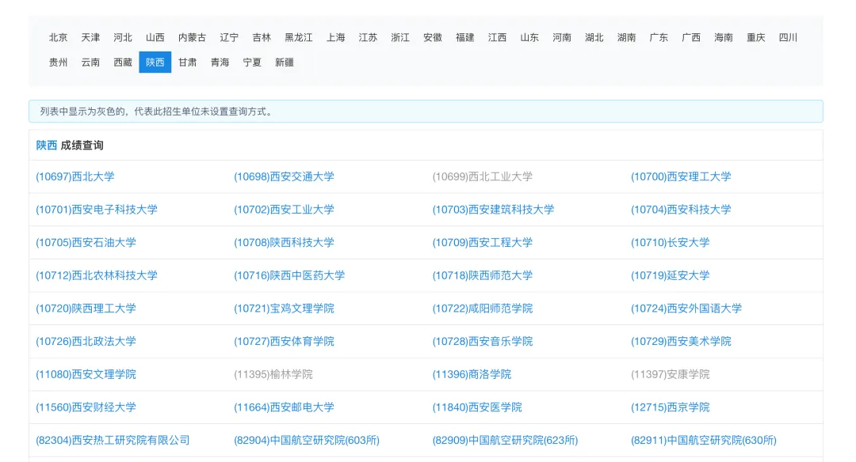The image size is (856, 462).
Task: Switch to the 广西 tab
Action: (690, 38)
